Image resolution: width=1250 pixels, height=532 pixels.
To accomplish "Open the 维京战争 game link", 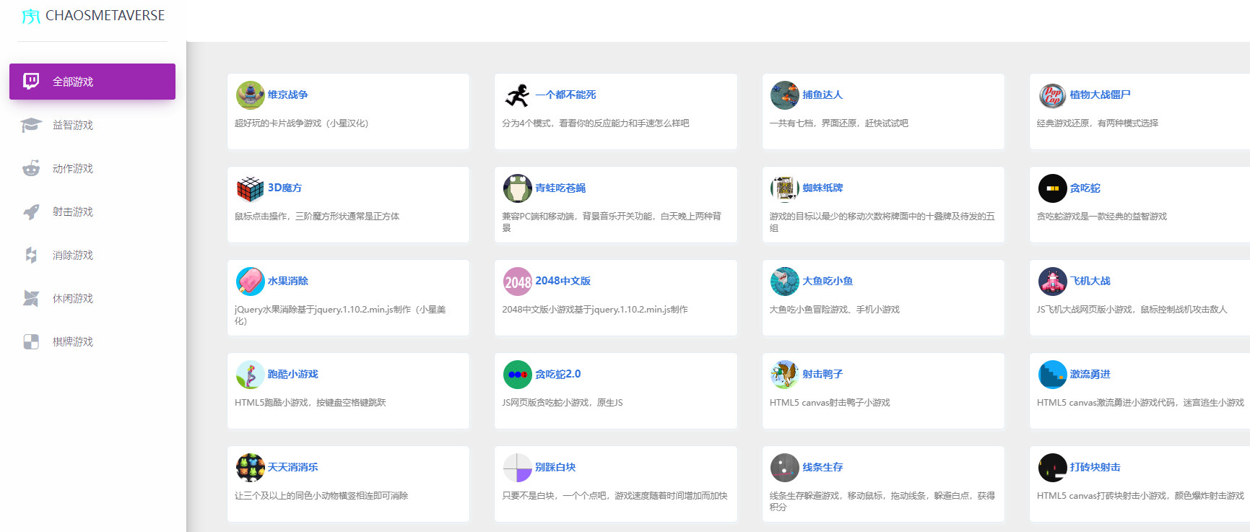I will click(x=287, y=95).
